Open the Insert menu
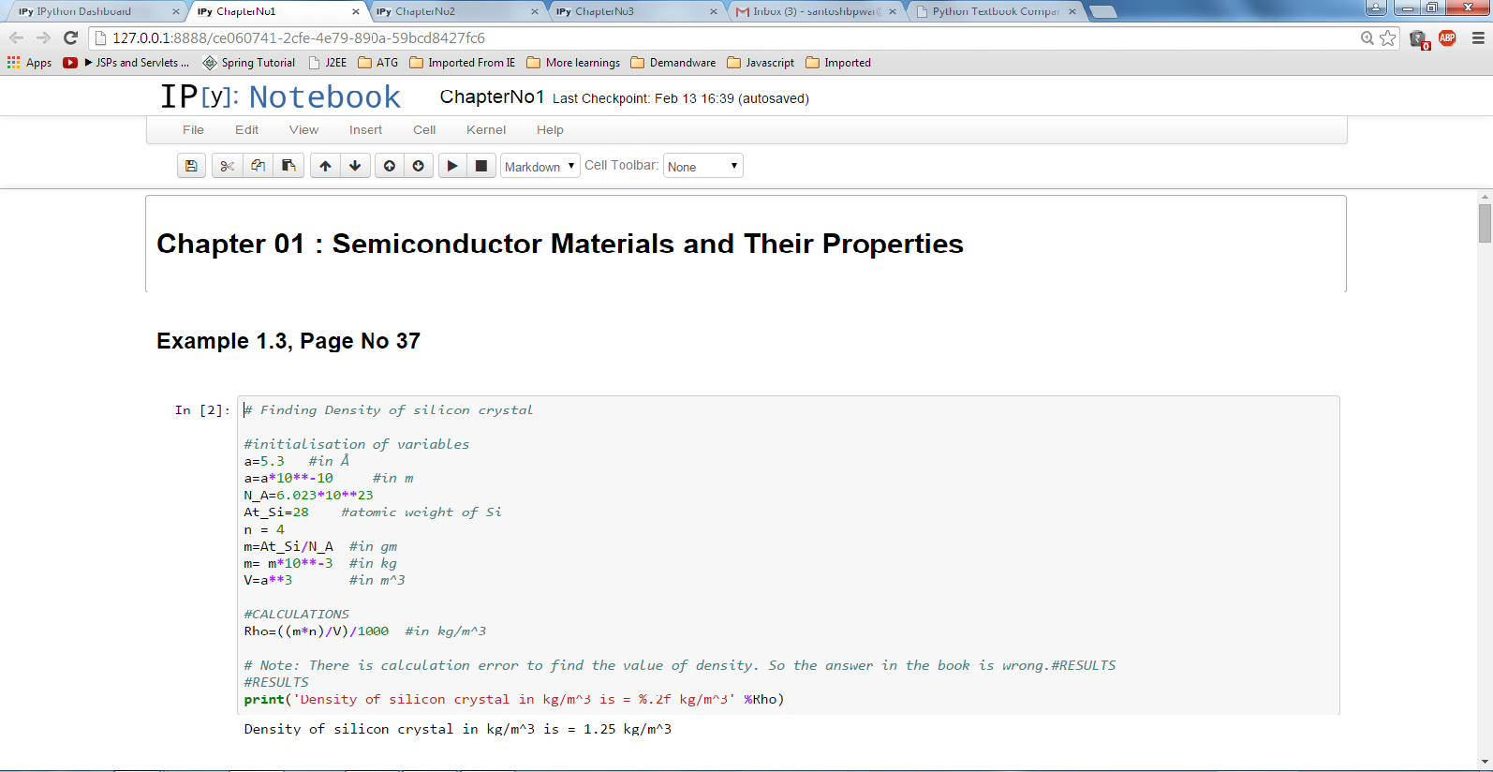1493x772 pixels. [x=365, y=130]
